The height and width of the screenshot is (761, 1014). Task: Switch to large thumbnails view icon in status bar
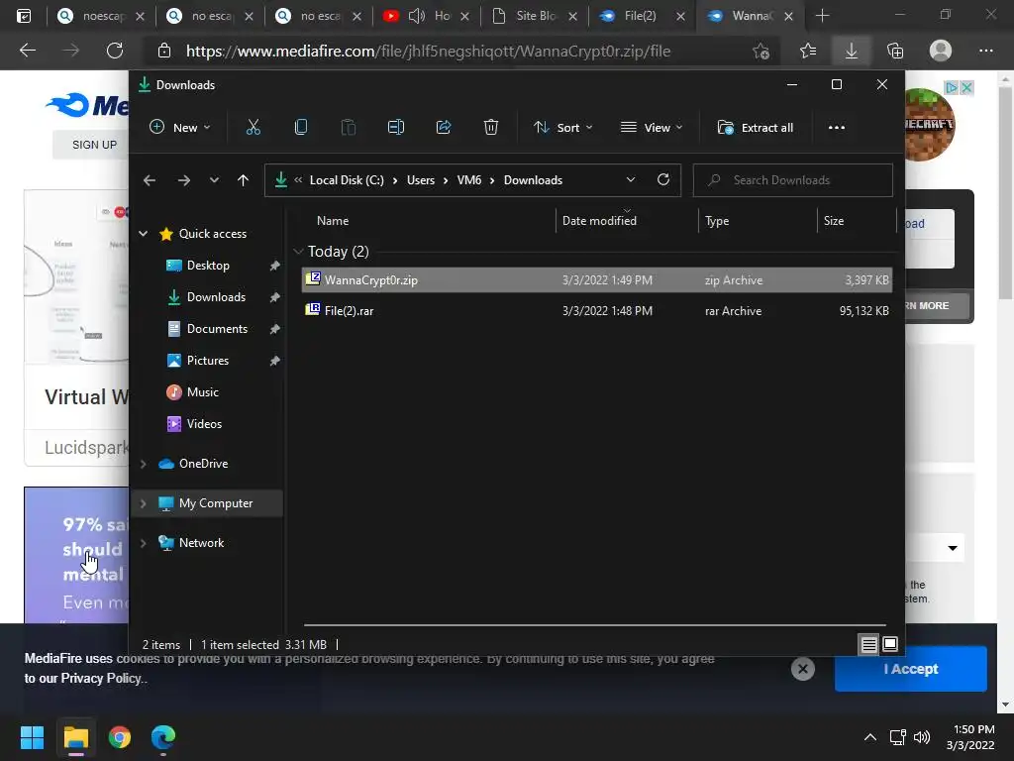pyautogui.click(x=890, y=644)
